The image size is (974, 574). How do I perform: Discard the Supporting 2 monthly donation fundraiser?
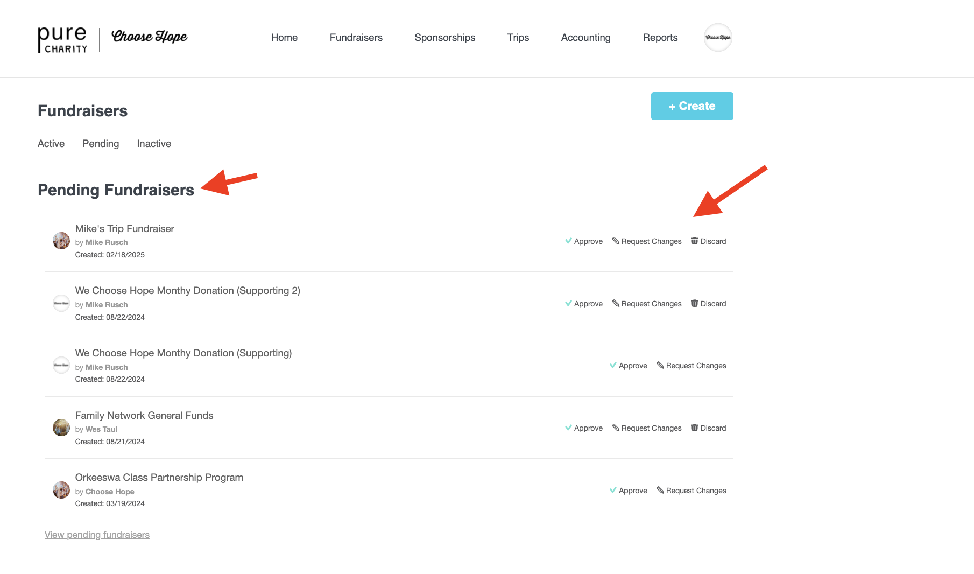(x=709, y=304)
